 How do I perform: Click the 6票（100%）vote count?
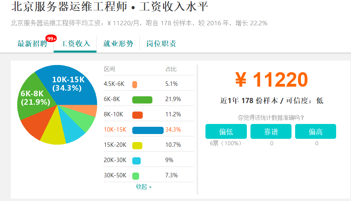point(226,143)
